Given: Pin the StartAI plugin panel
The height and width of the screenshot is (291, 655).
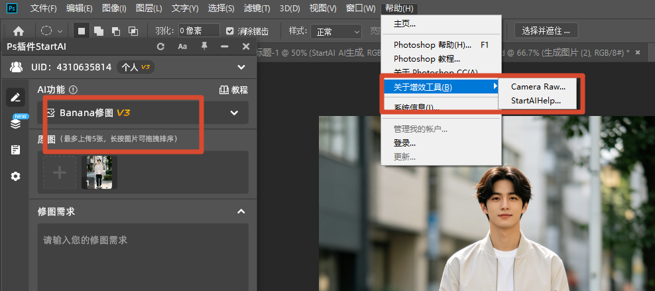Looking at the screenshot, I should [204, 46].
